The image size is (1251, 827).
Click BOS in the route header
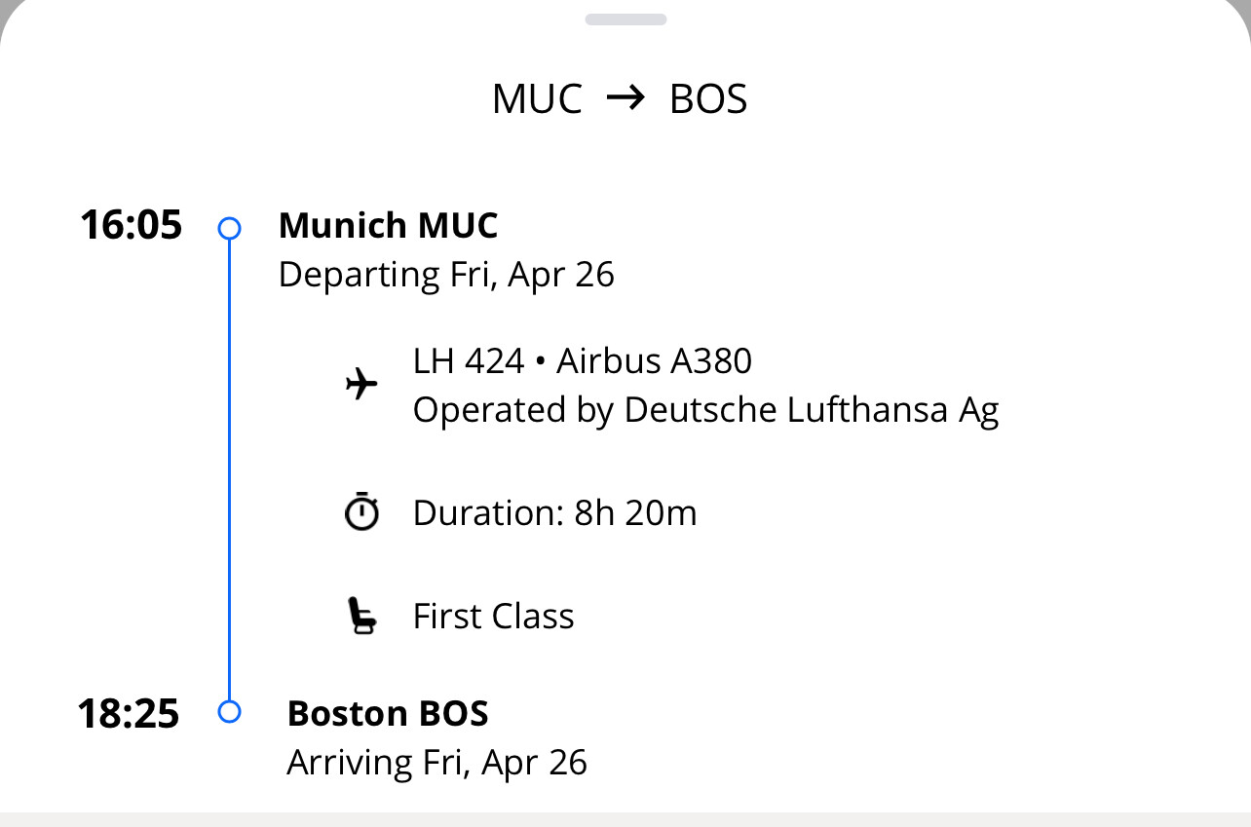pyautogui.click(x=708, y=99)
